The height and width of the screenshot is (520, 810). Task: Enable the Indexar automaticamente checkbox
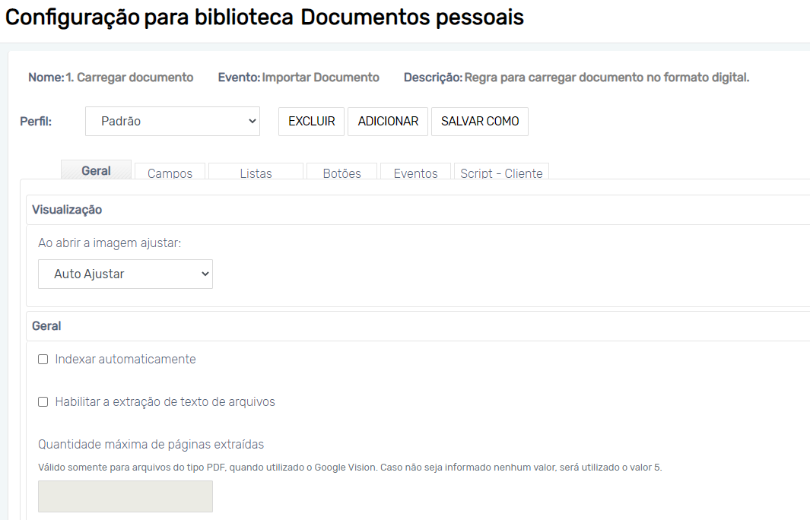coord(43,360)
